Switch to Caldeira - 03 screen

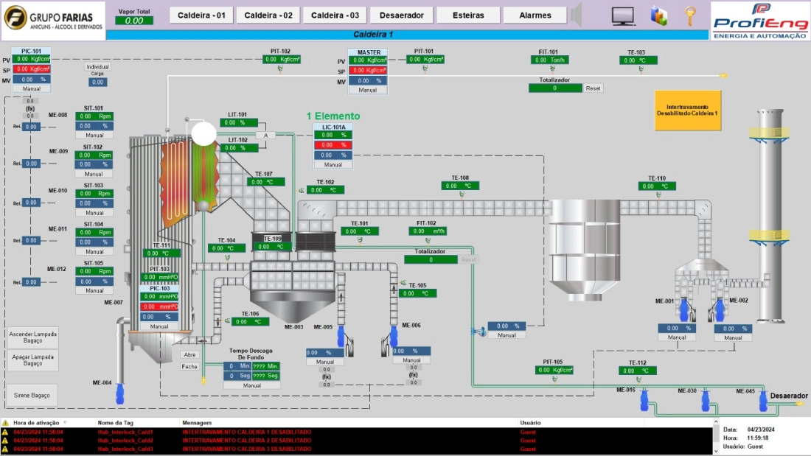[x=335, y=15]
